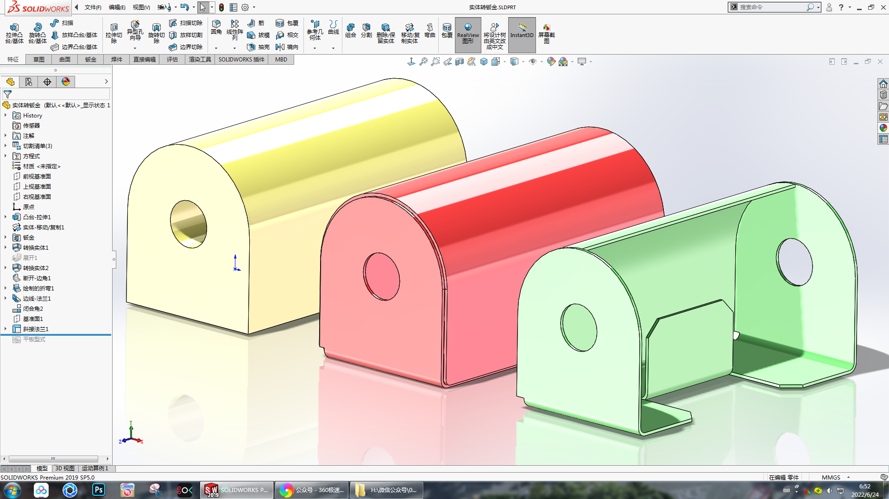889x499 pixels.
Task: Click the 组合 combine bodies tool
Action: pyautogui.click(x=350, y=31)
